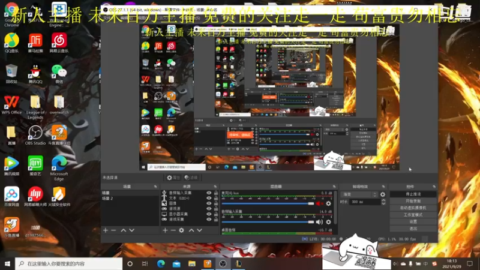480x270 pixels.
Task: Click the 设置 settings button in controls
Action: pyautogui.click(x=413, y=221)
